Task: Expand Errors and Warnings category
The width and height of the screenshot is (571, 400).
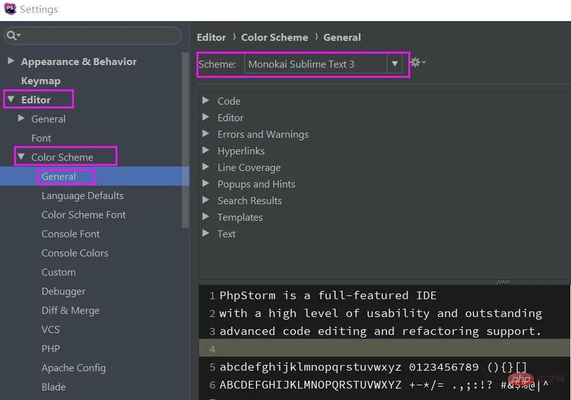Action: click(x=205, y=134)
